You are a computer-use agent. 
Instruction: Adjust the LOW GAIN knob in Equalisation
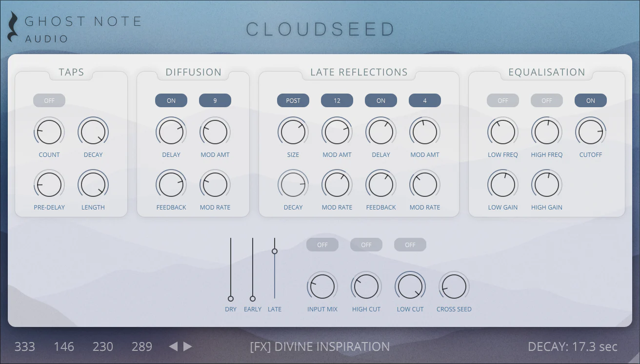503,184
